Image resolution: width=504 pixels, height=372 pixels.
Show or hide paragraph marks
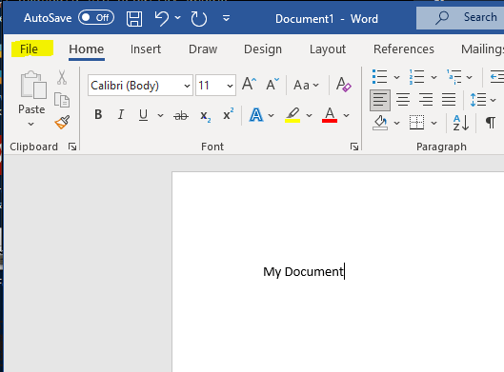point(490,123)
